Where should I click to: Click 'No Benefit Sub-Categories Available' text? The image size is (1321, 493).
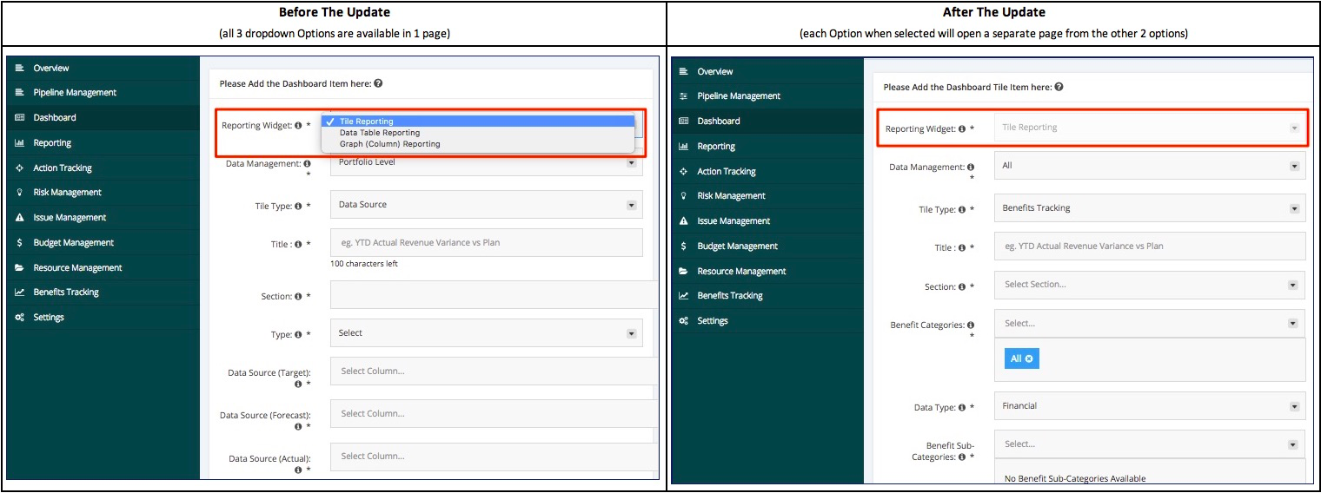[x=1075, y=478]
